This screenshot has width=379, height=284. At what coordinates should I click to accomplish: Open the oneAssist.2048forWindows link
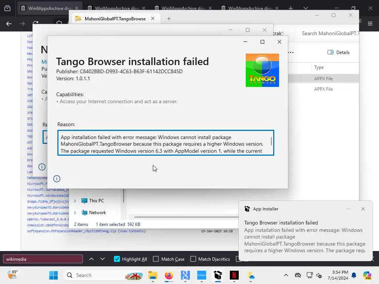click(48, 225)
